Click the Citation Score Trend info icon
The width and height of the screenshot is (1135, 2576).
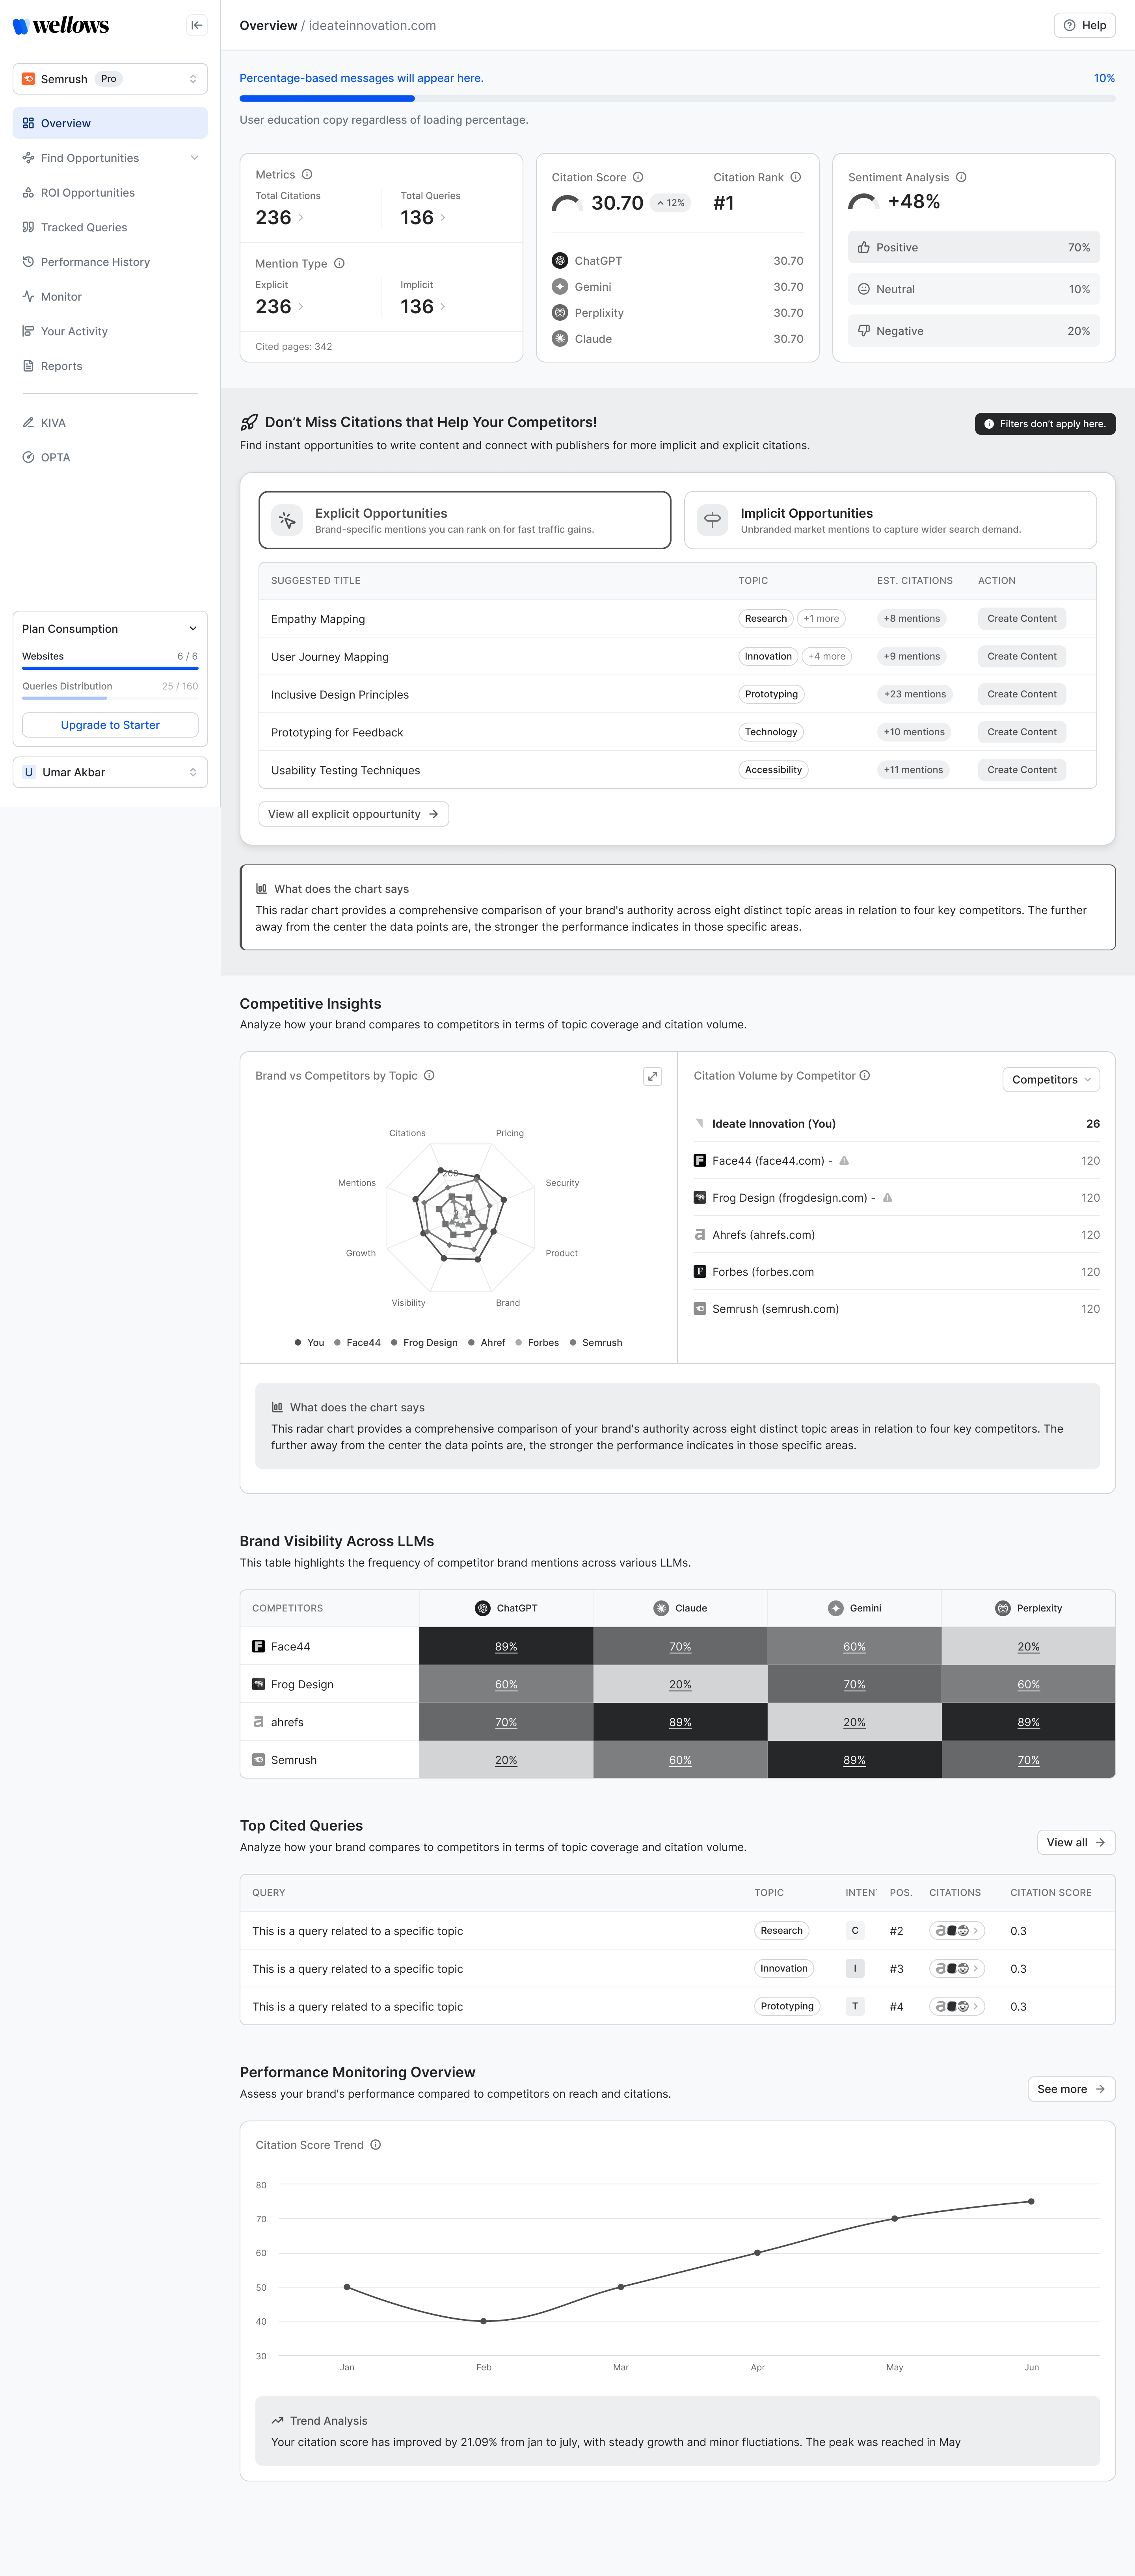point(376,2144)
